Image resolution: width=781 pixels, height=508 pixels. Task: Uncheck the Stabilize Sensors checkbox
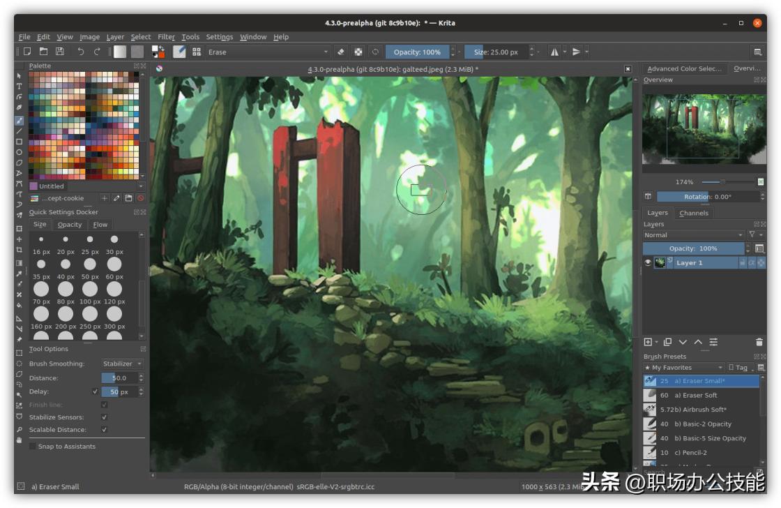click(x=105, y=417)
